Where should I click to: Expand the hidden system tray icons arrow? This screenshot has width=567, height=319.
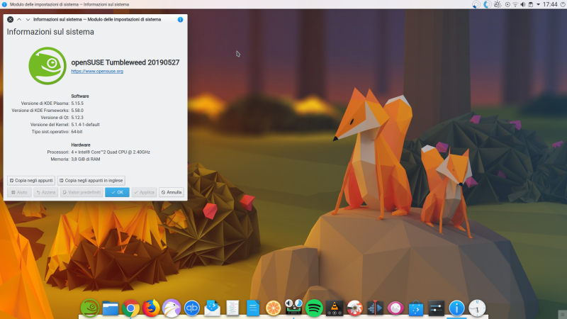[x=538, y=4]
